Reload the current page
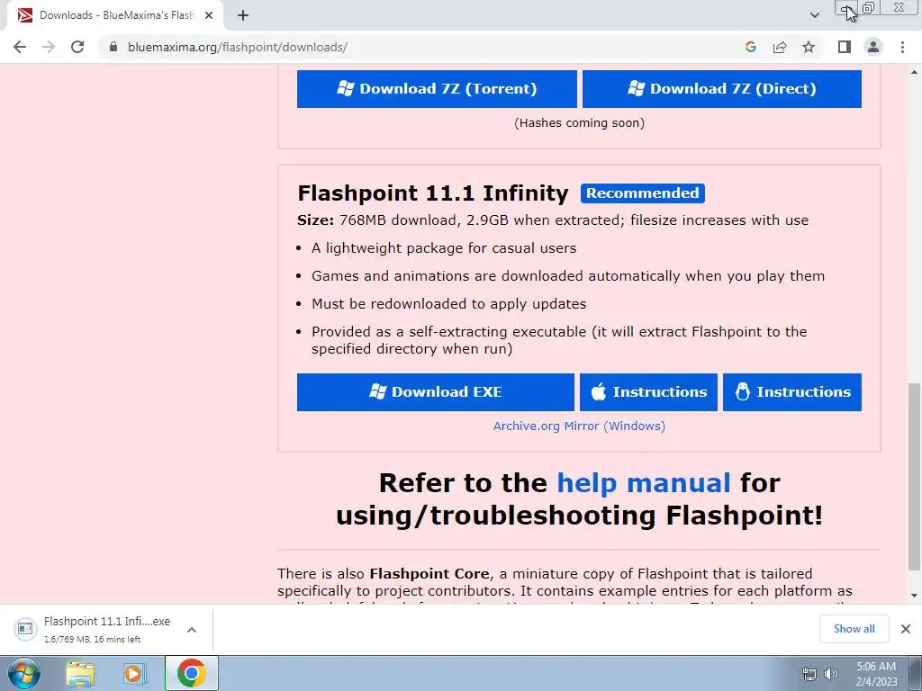The image size is (922, 691). 77,47
